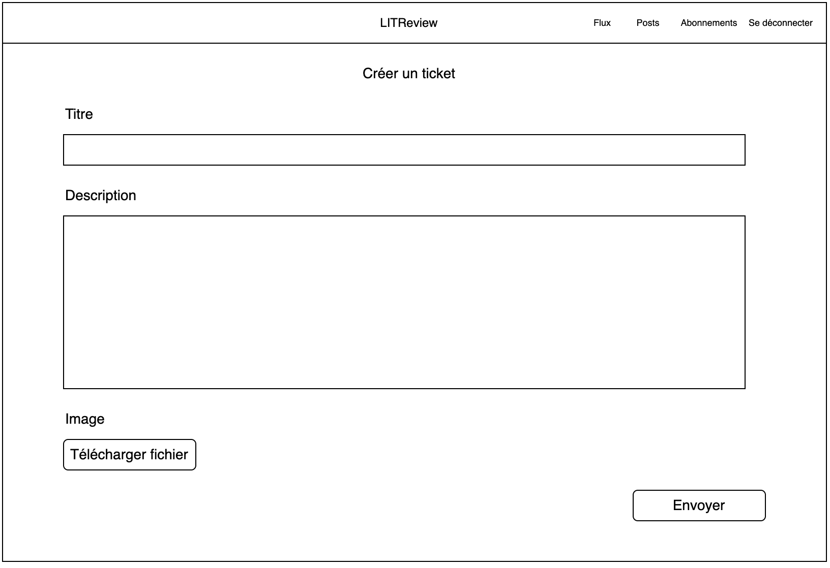Place the cursor in the ticket title box

[404, 150]
